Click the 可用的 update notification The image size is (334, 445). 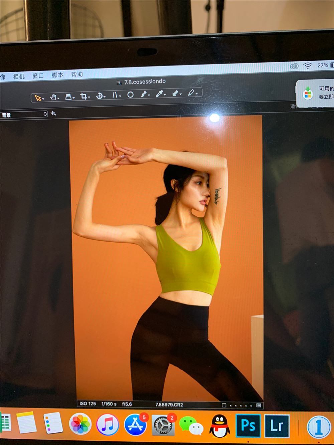coord(315,93)
